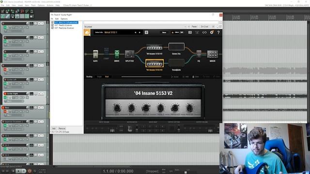Toggle record arm on Guitar Right track
This screenshot has width=310, height=174.
[x=5, y=94]
